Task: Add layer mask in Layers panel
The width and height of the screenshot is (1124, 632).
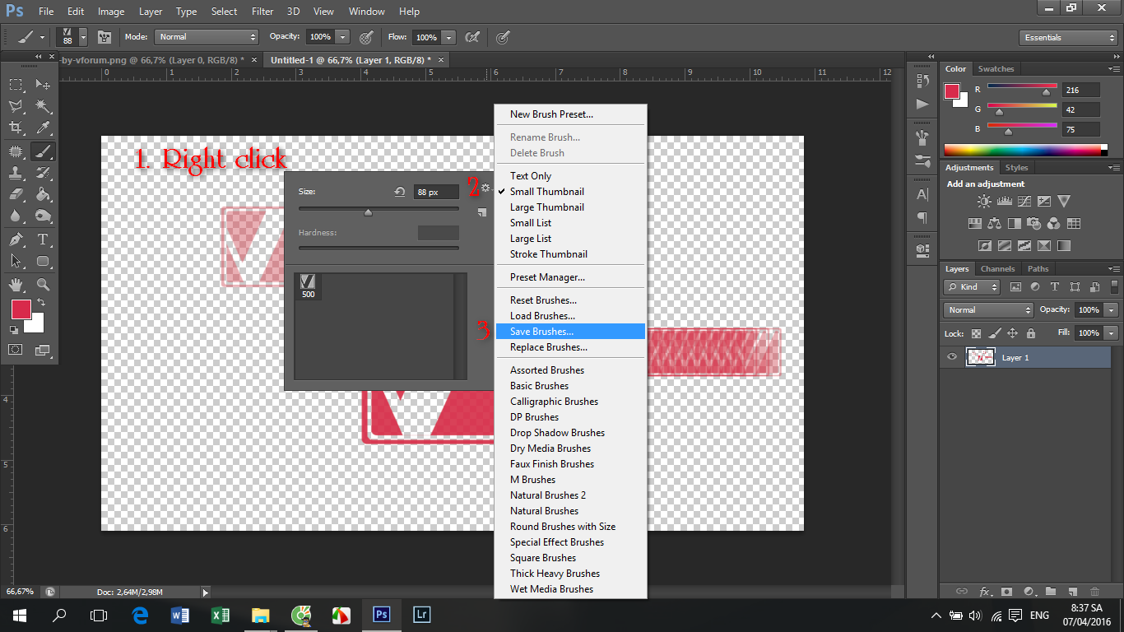Action: pos(1007,591)
